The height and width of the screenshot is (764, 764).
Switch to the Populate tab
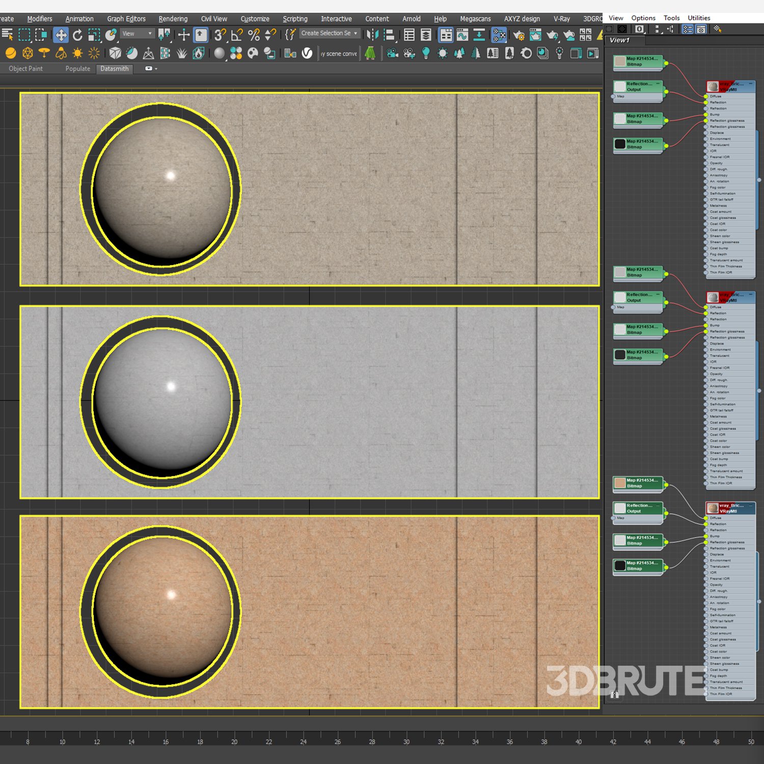[x=77, y=69]
